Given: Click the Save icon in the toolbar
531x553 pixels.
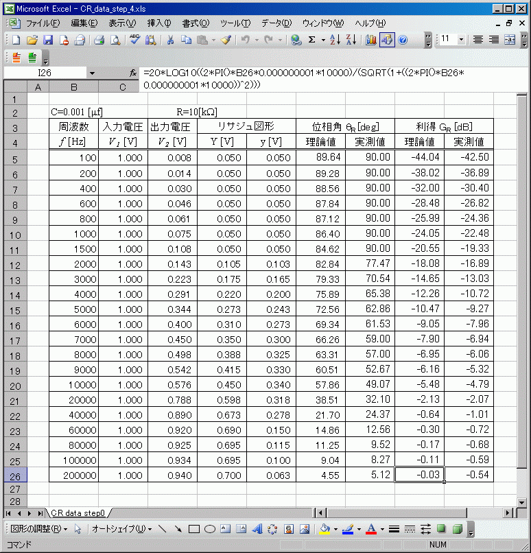Looking at the screenshot, I should point(48,40).
